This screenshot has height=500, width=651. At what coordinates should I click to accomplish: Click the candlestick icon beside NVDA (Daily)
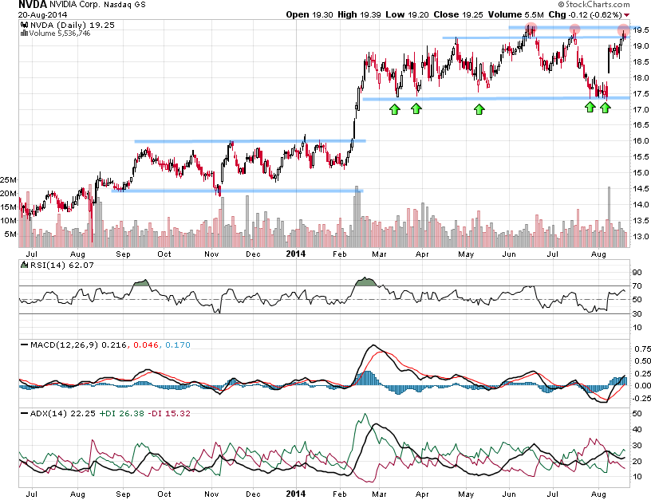tap(24, 25)
